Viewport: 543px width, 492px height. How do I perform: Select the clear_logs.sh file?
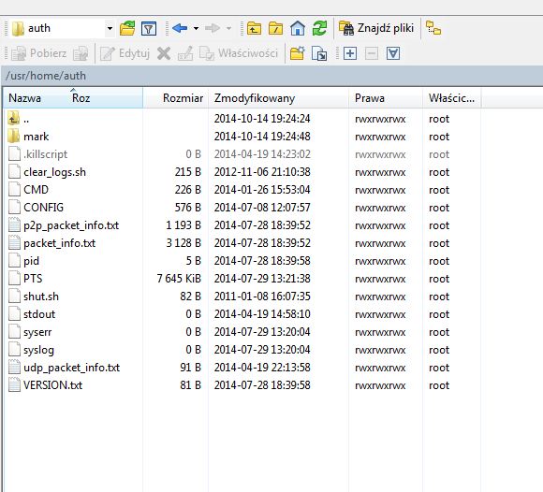[242, 172]
